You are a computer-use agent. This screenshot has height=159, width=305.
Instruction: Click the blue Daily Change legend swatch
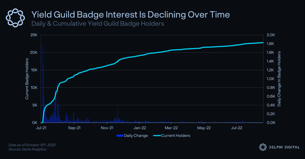[x=120, y=135]
